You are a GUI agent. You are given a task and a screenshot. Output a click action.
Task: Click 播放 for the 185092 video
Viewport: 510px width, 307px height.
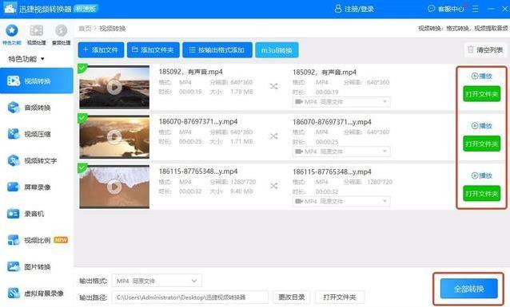(x=482, y=76)
